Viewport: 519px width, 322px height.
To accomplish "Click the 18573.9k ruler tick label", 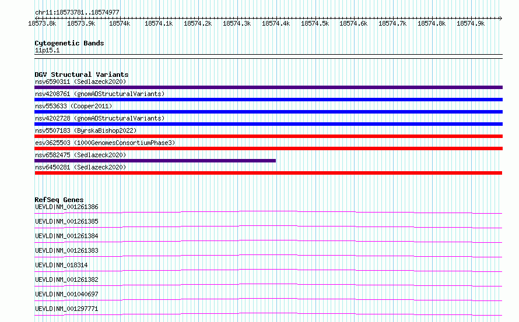I will (81, 23).
